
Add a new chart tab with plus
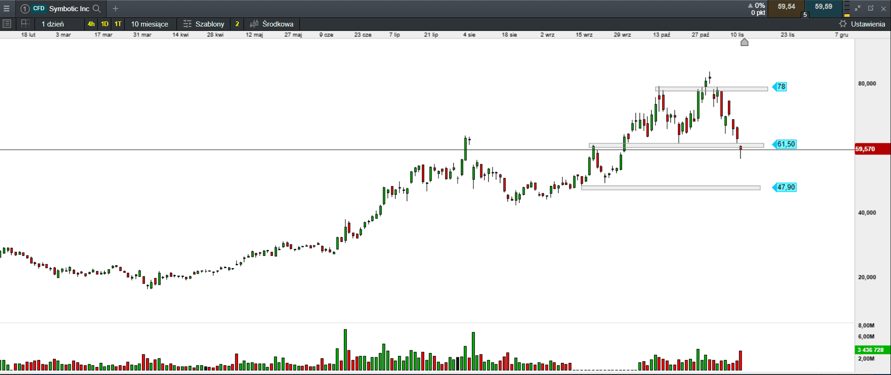tap(115, 8)
